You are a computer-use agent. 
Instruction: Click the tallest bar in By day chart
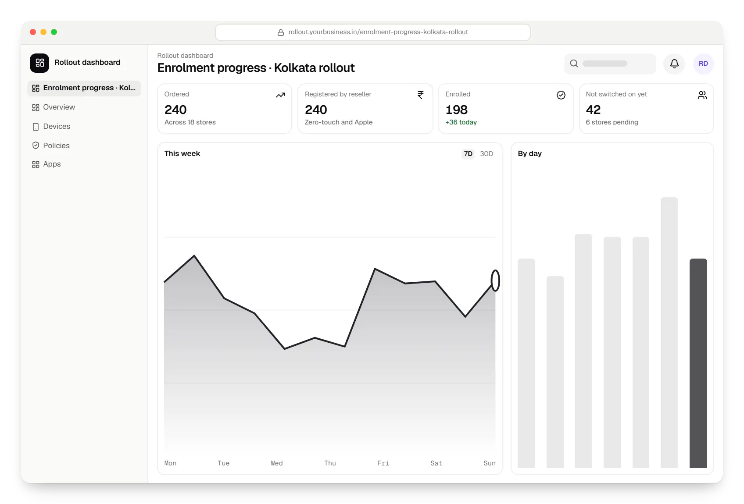[669, 333]
